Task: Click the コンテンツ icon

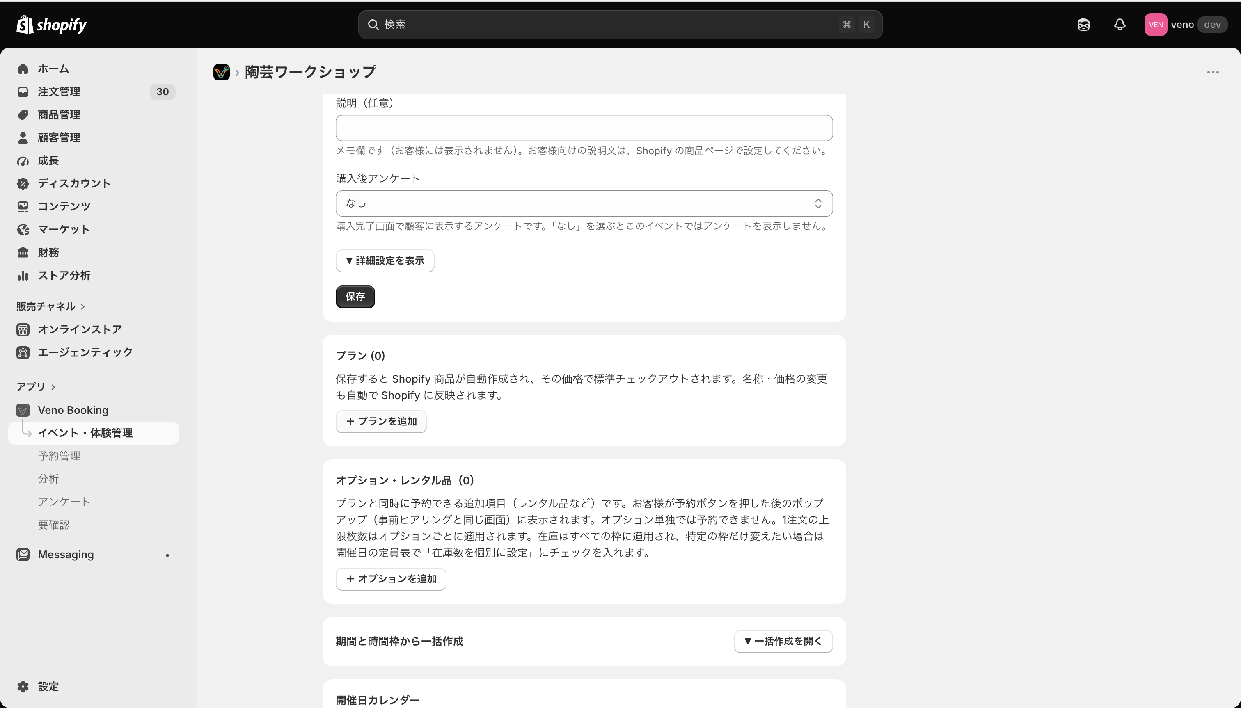Action: click(23, 206)
